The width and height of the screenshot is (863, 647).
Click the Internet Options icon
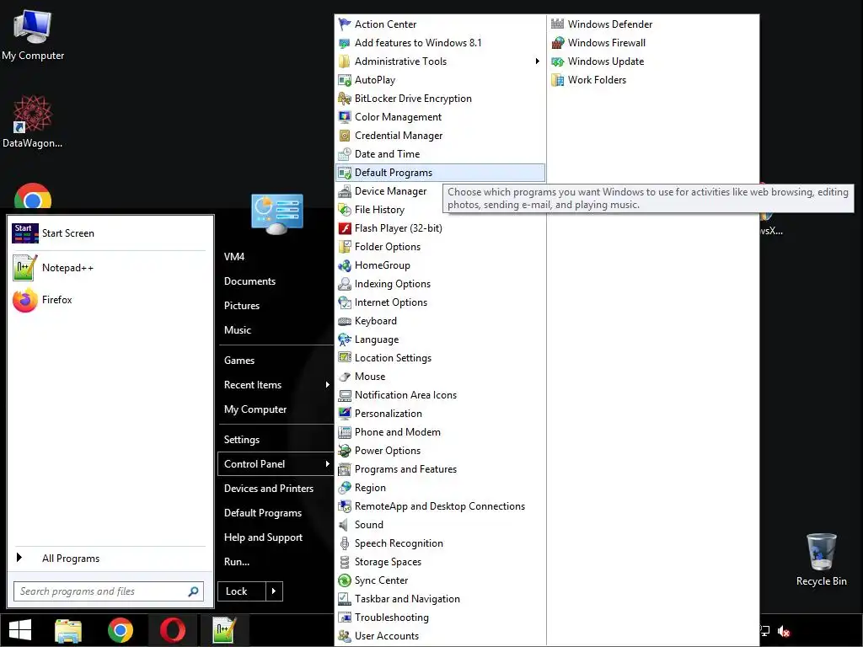pos(345,302)
